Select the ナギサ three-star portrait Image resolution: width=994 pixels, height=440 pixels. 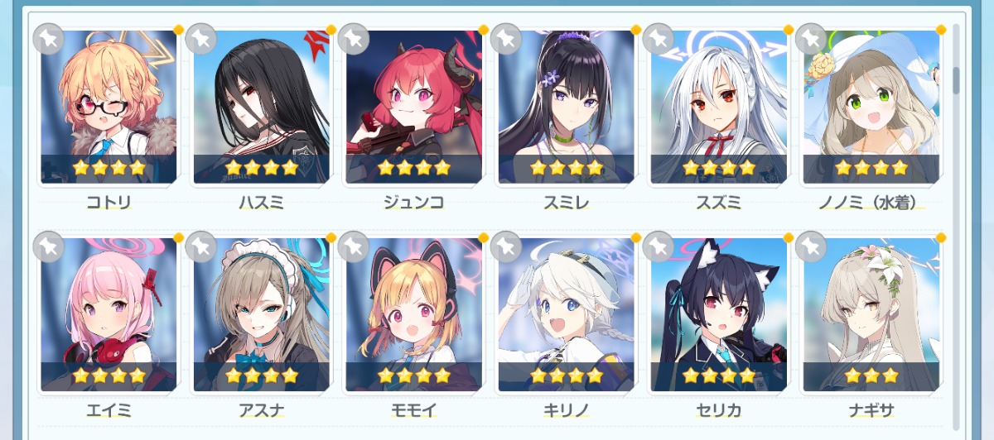point(871,315)
